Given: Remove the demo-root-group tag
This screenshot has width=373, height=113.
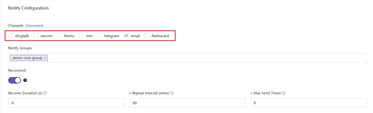Looking at the screenshot, I should coord(45,58).
